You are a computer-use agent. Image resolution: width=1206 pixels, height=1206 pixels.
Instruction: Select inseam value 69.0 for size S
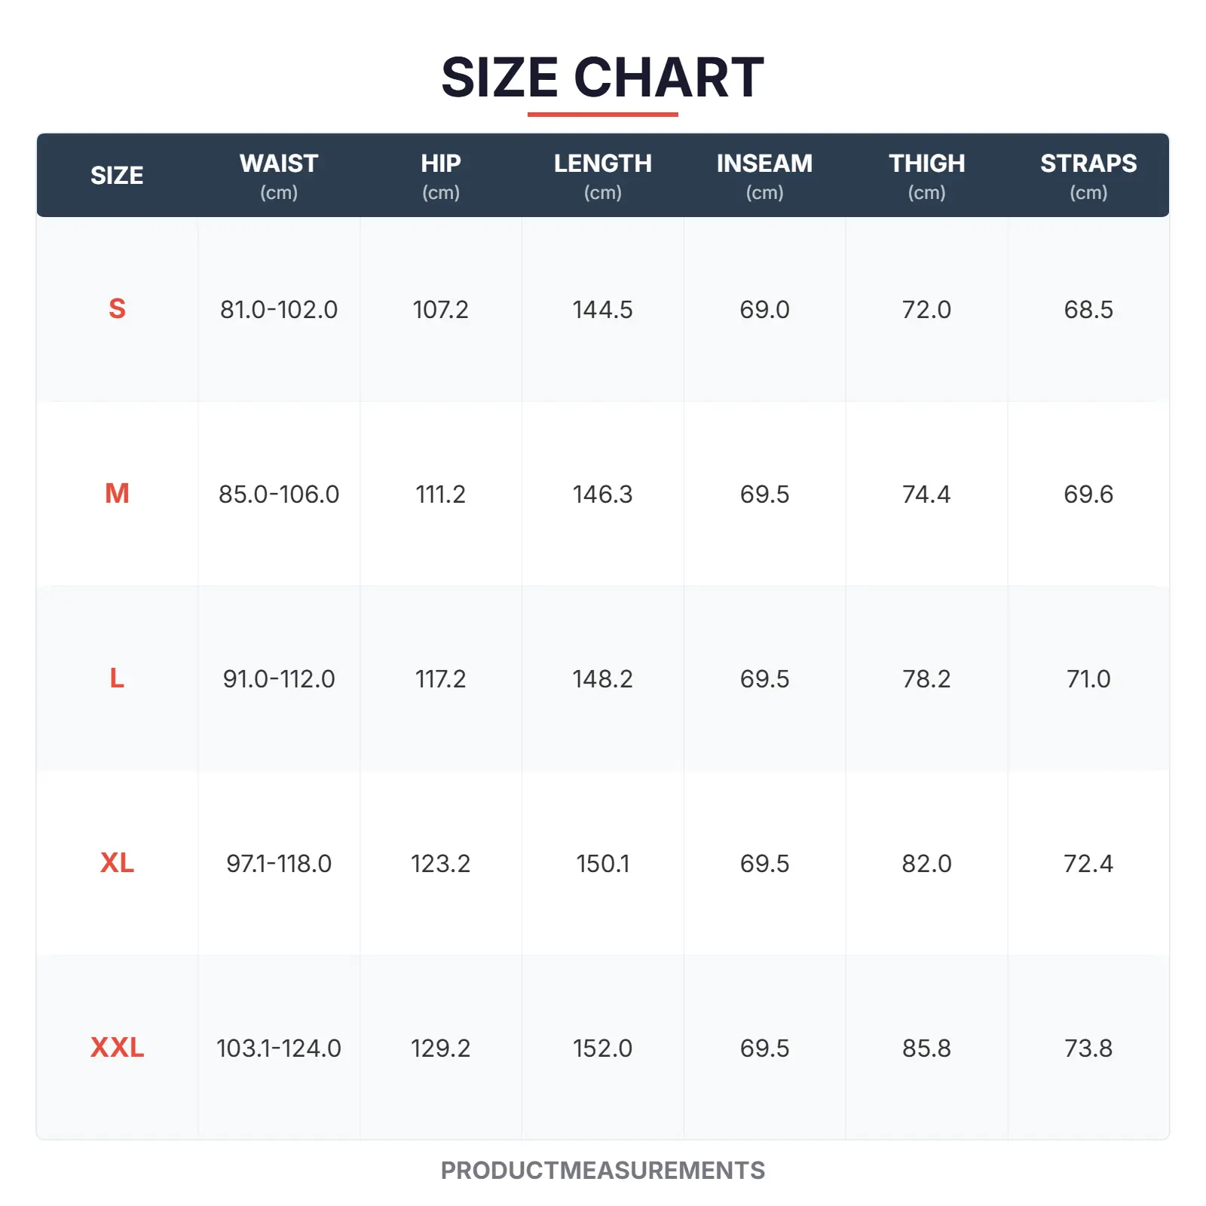764,310
